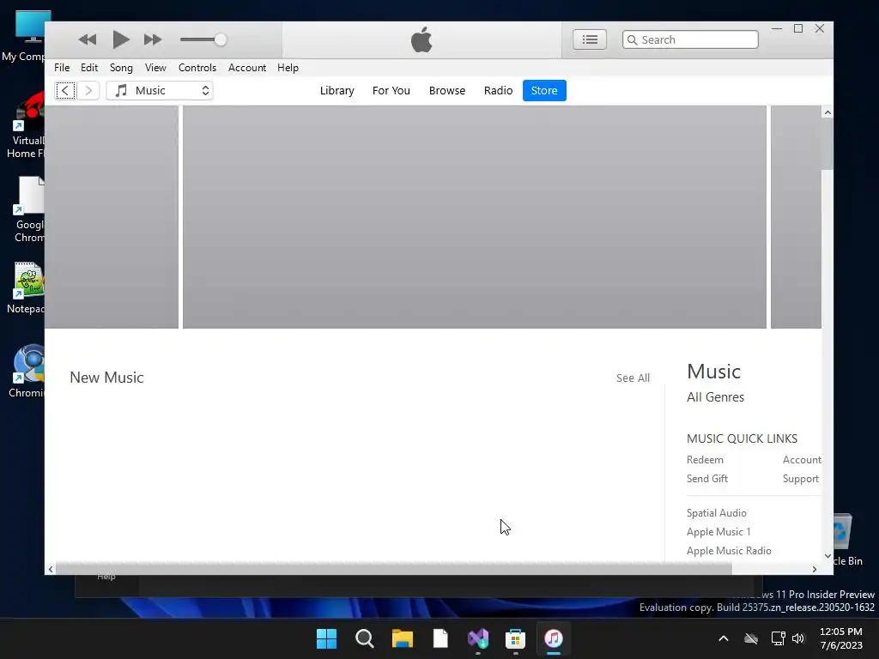Open the Account menu

point(246,67)
